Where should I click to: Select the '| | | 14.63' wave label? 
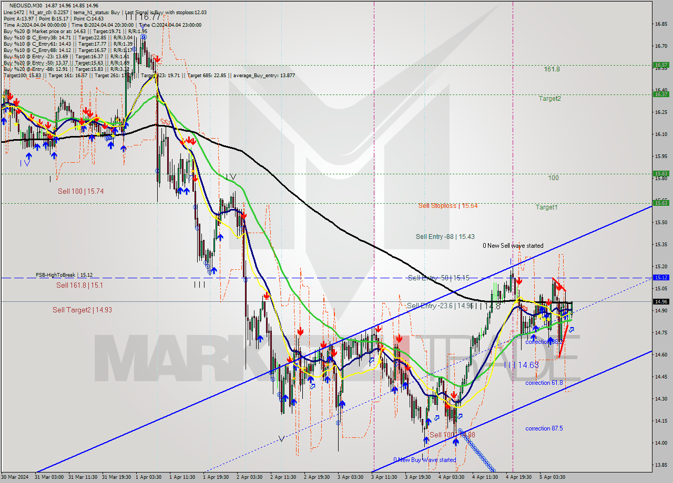[x=521, y=365]
